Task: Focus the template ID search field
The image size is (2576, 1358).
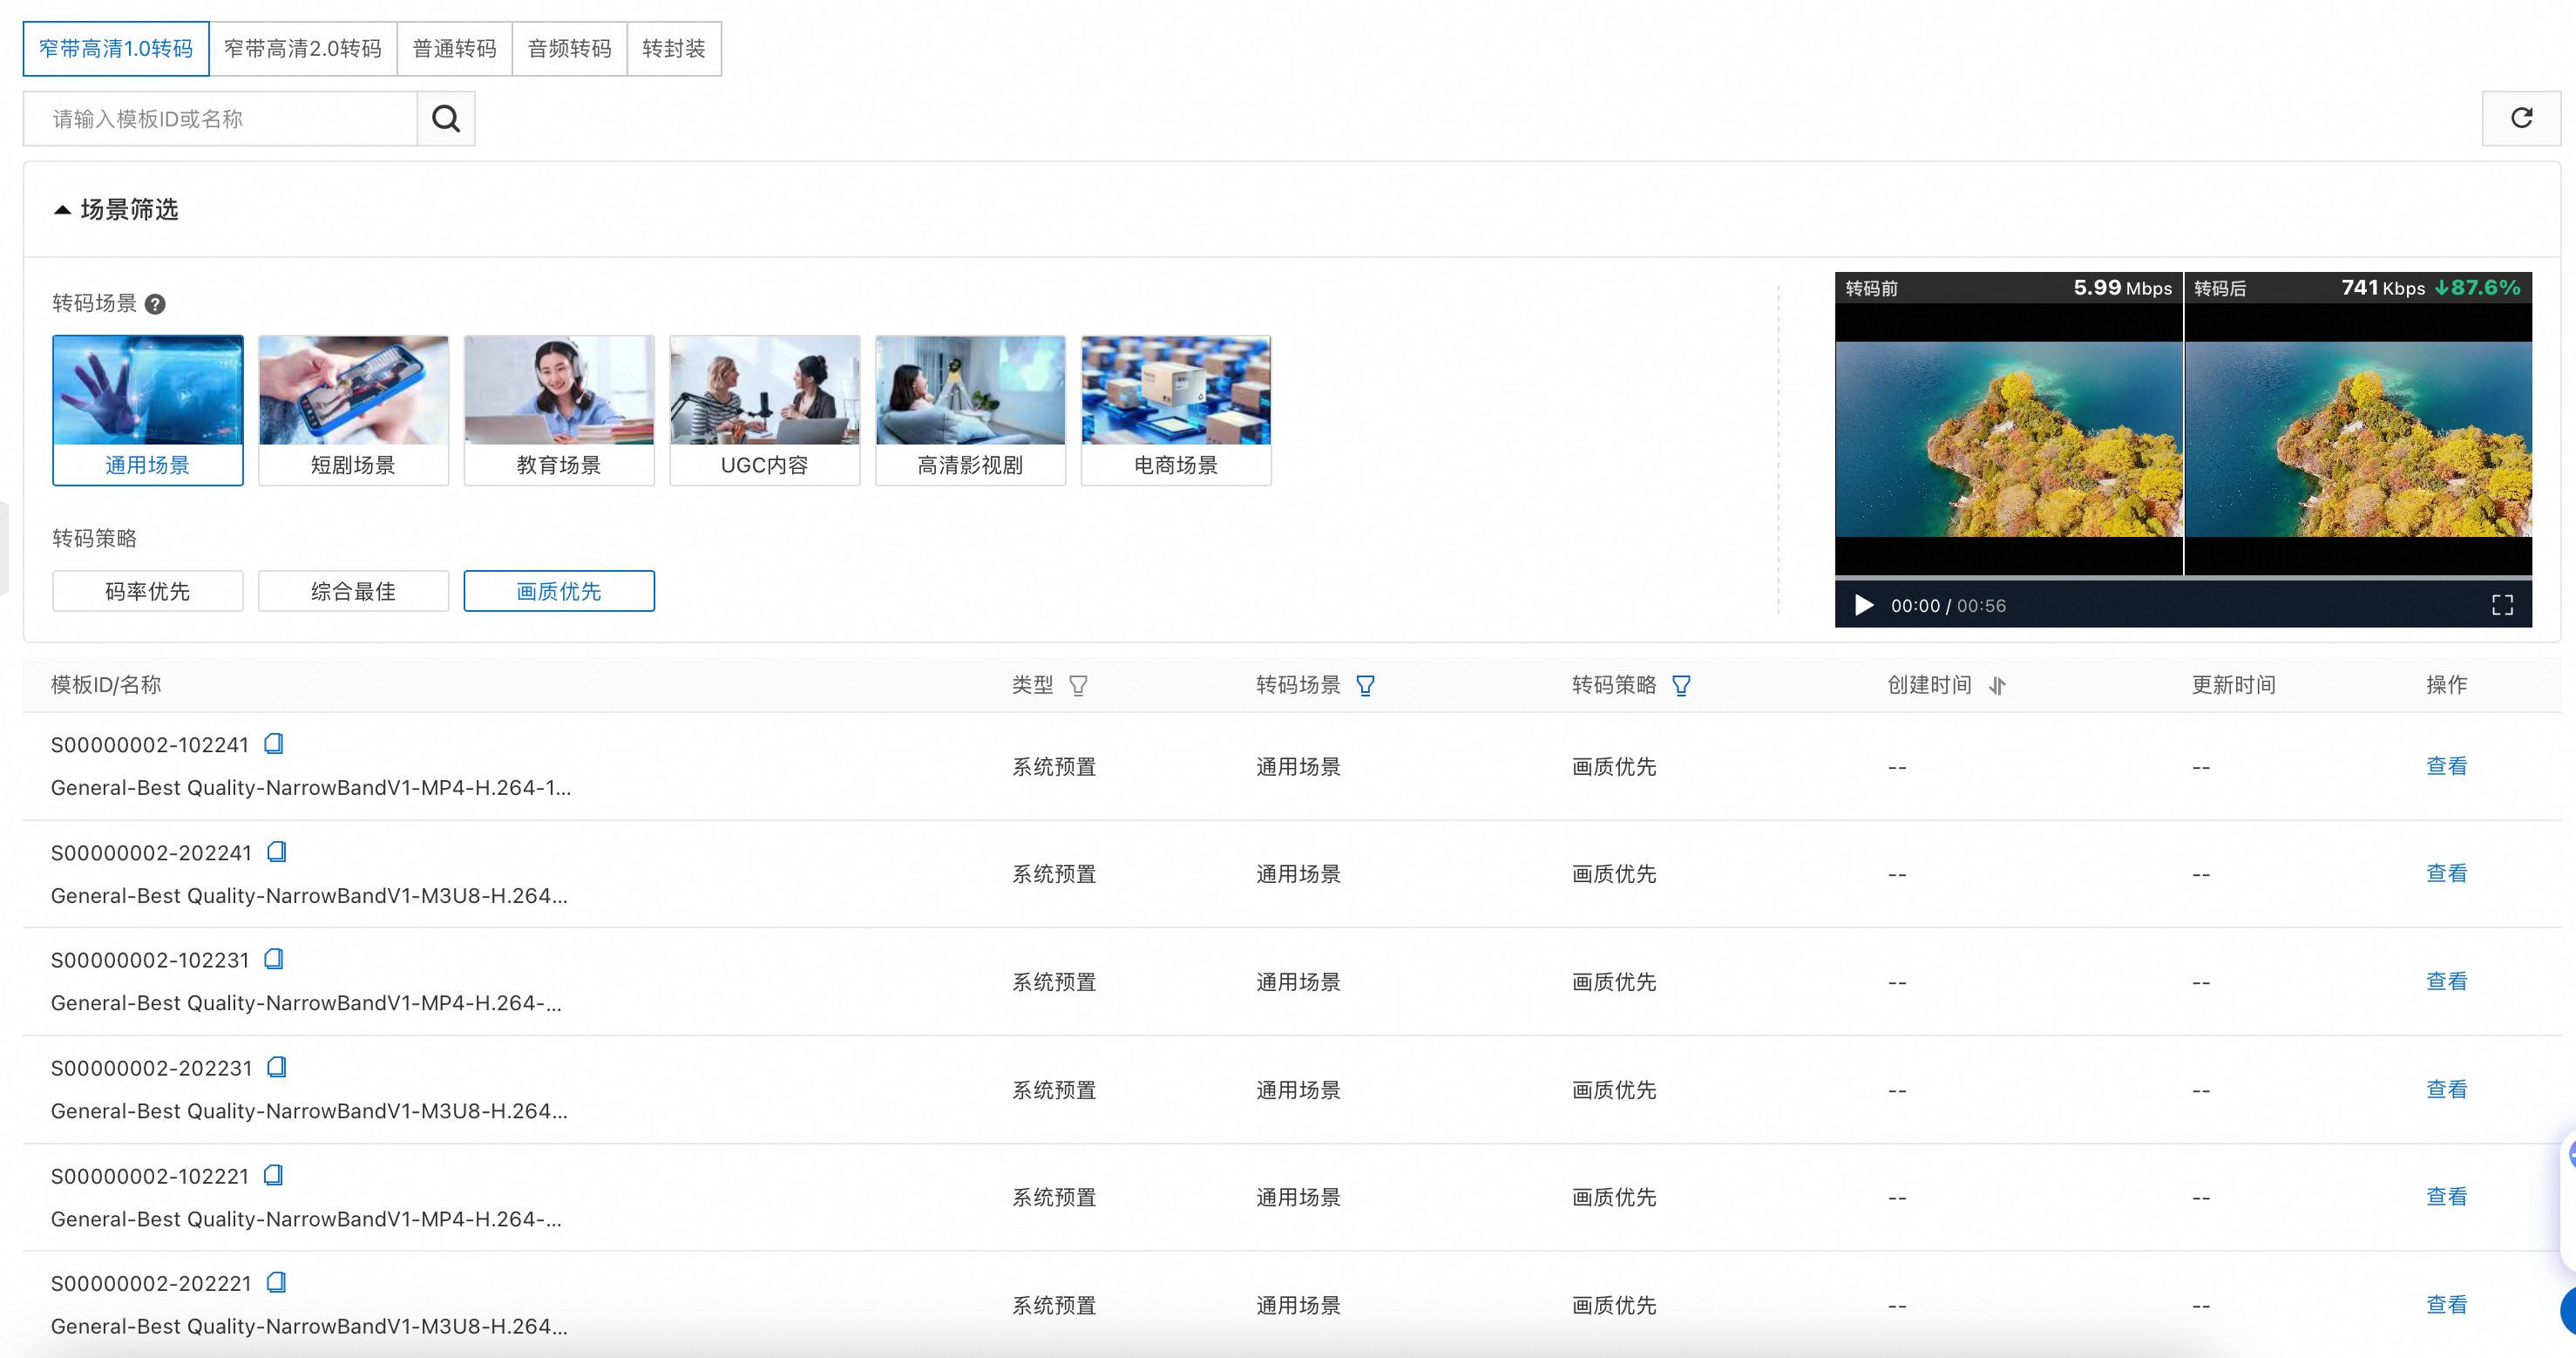Action: point(220,119)
